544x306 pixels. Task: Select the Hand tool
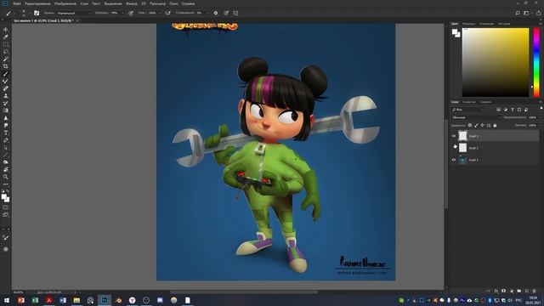click(6, 170)
